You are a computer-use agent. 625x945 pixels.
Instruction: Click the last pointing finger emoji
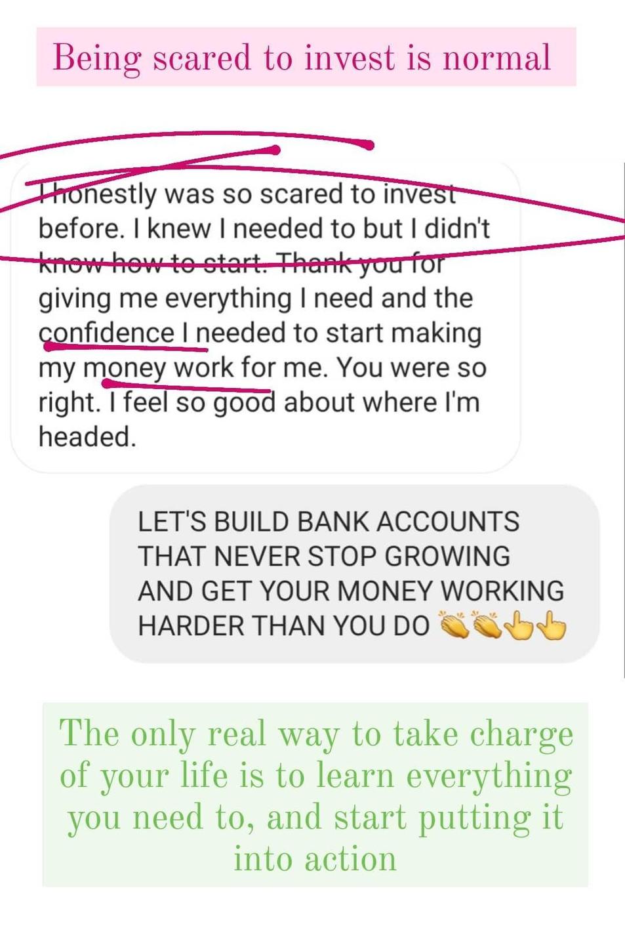click(x=552, y=626)
